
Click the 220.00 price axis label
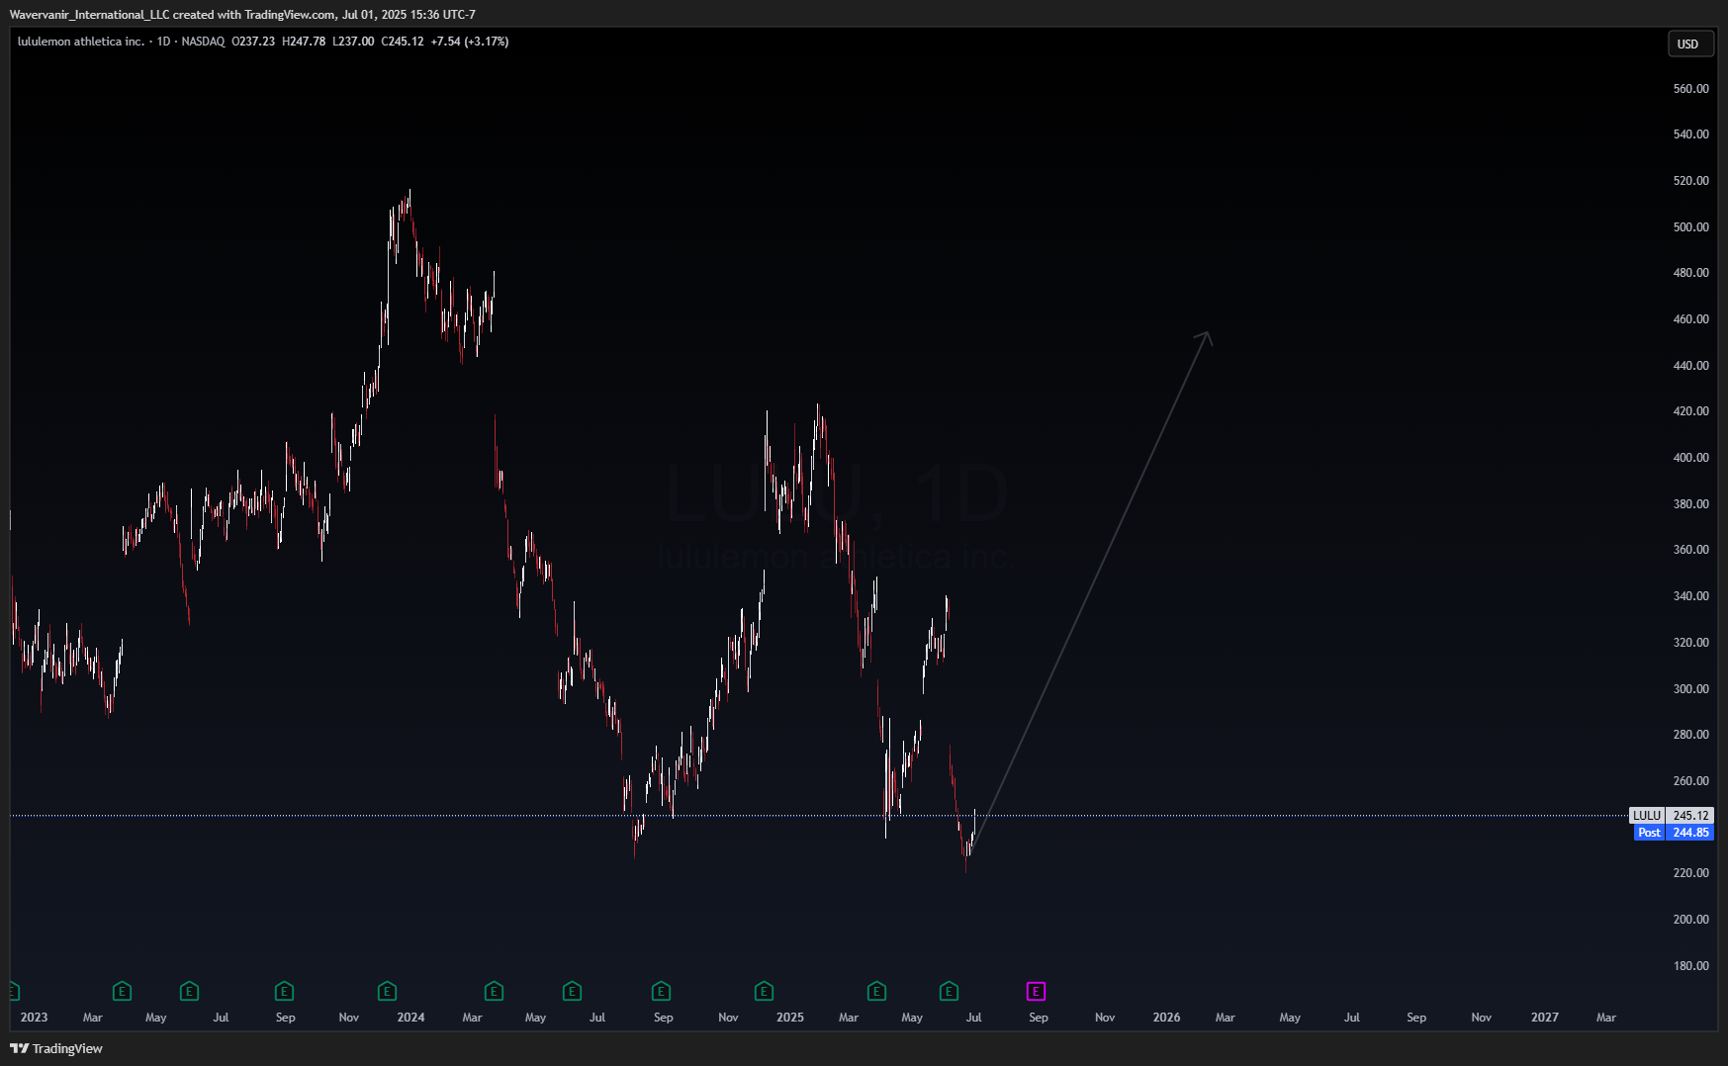1690,872
